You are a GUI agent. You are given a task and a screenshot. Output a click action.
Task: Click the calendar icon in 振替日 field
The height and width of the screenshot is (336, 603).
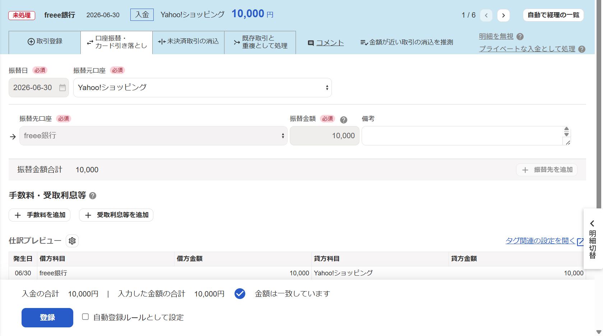click(62, 88)
